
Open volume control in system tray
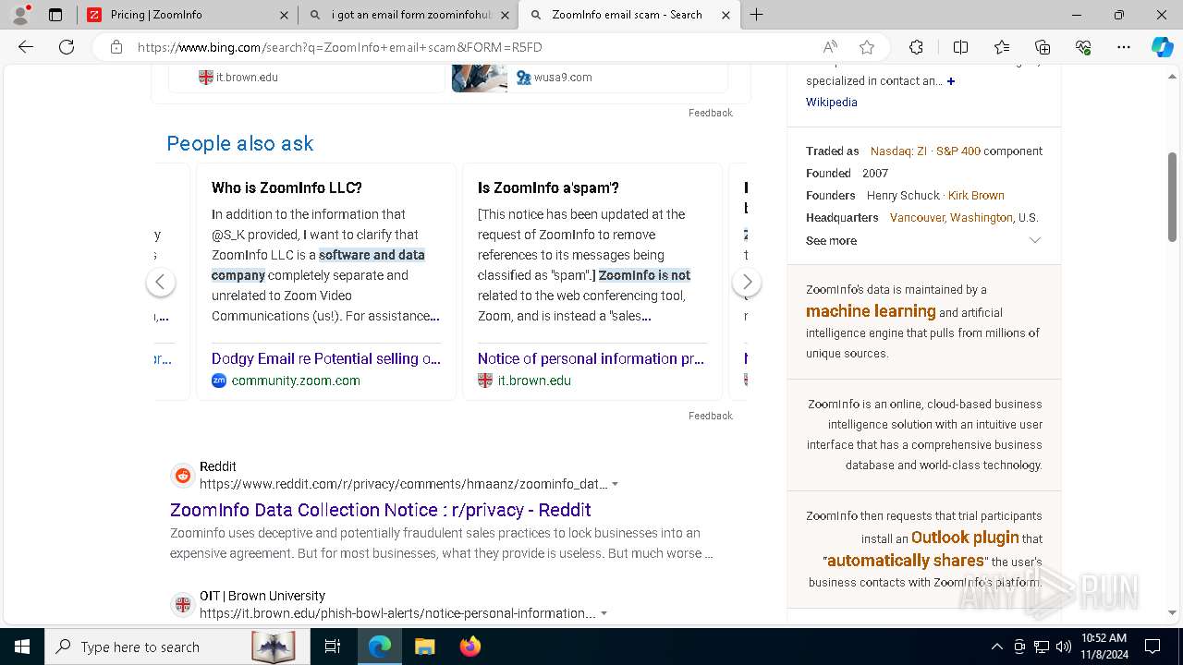1064,647
